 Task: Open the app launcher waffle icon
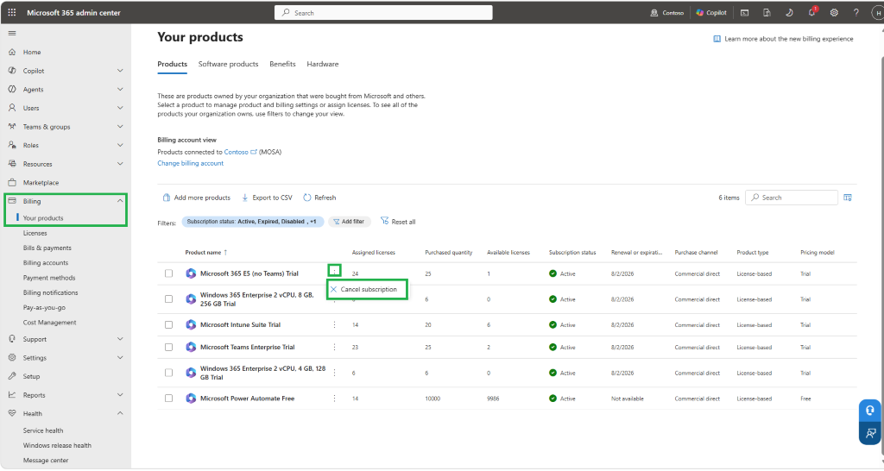[12, 12]
